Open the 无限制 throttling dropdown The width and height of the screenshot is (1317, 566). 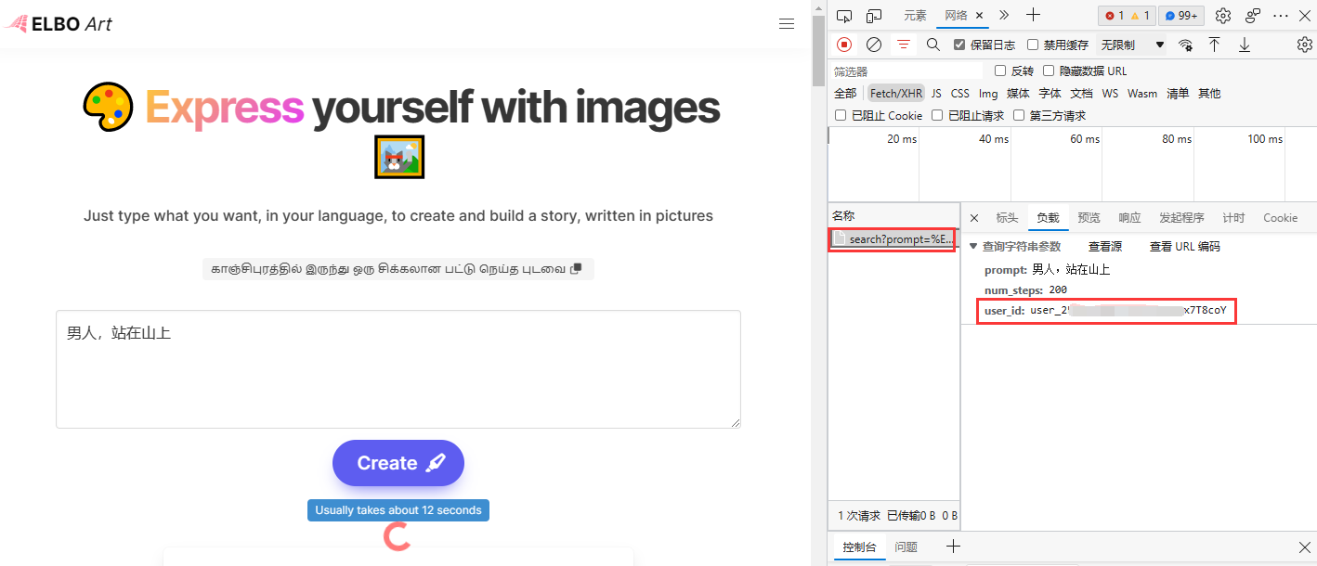(1132, 45)
